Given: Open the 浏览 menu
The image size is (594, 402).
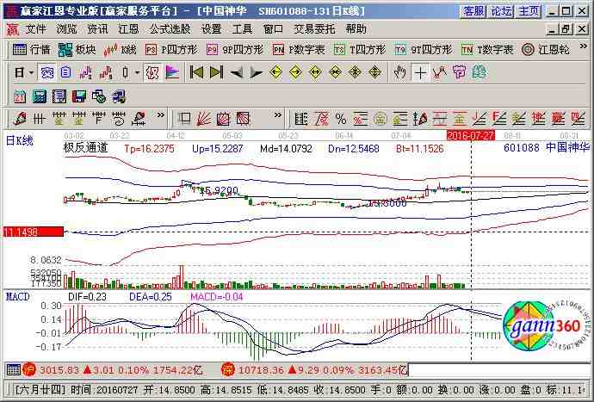Looking at the screenshot, I should point(66,29).
